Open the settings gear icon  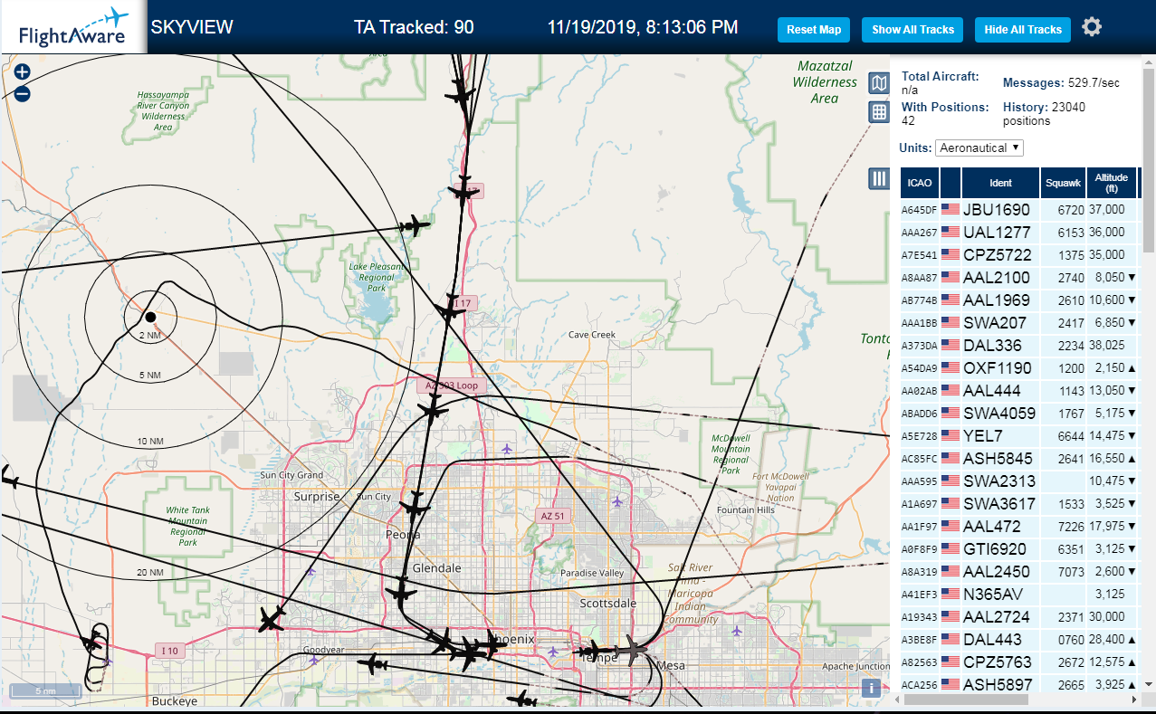[x=1092, y=27]
